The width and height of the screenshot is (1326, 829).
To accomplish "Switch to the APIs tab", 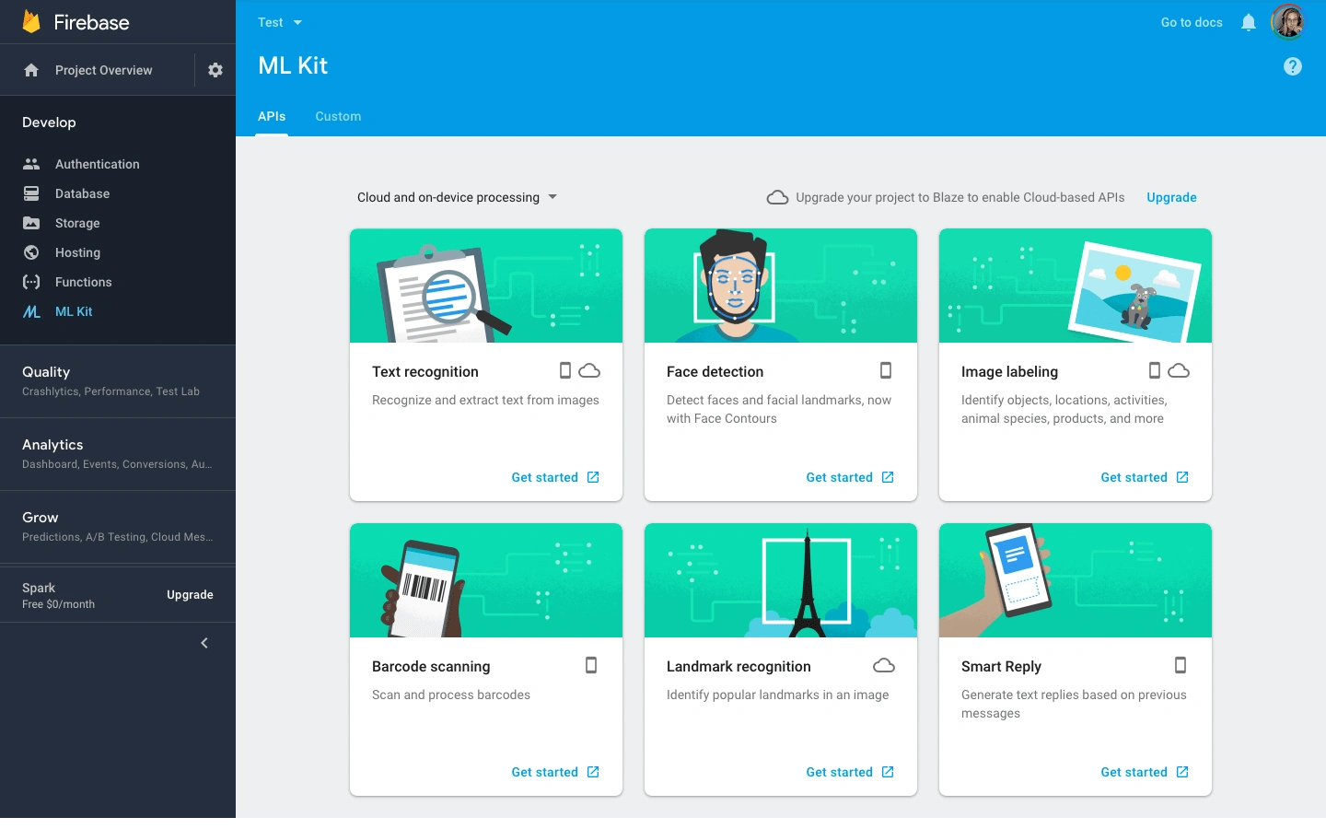I will (272, 116).
